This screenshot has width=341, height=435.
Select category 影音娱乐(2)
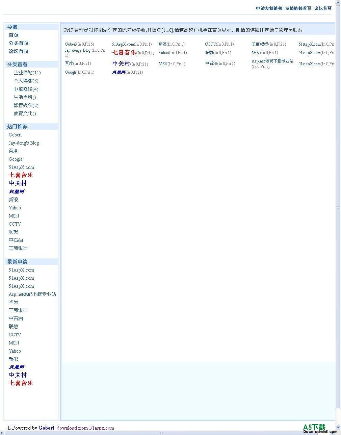click(26, 105)
